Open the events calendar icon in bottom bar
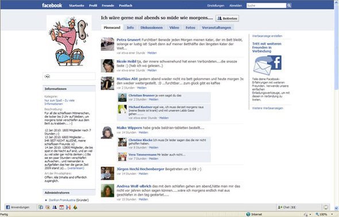 click(x=61, y=207)
